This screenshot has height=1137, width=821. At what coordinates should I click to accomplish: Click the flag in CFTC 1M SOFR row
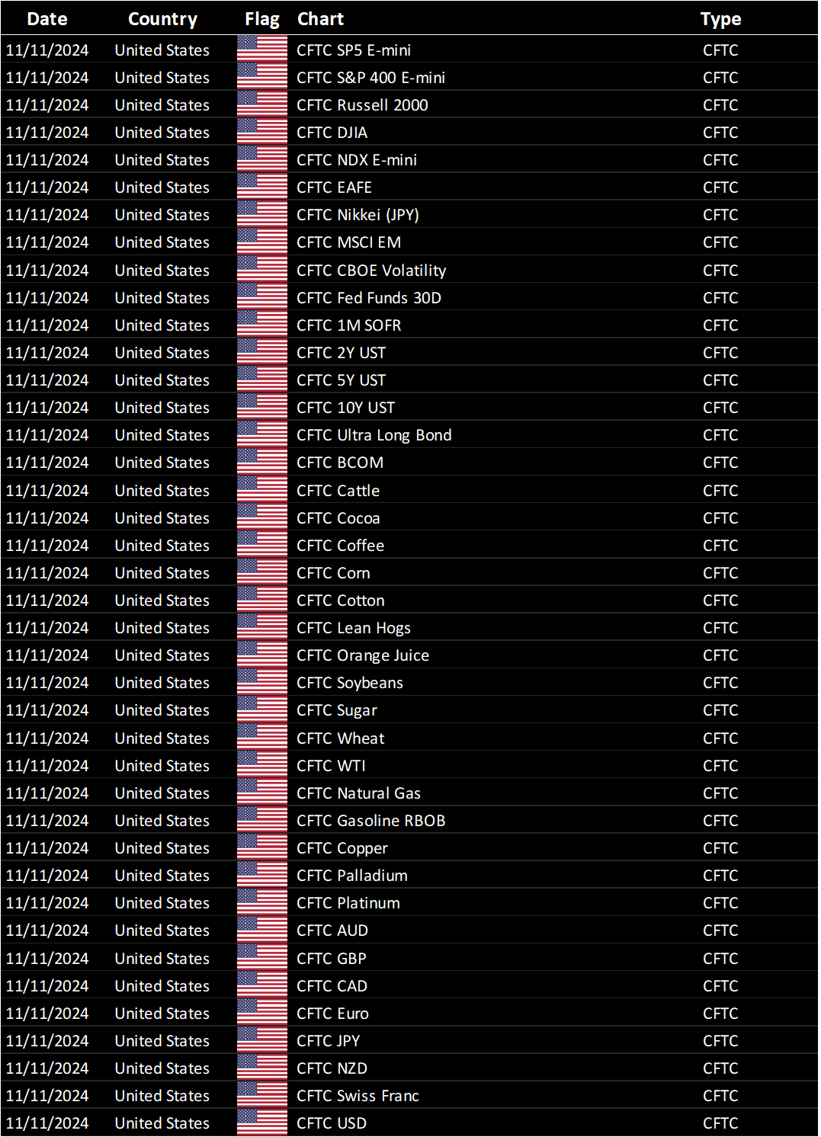(x=262, y=325)
